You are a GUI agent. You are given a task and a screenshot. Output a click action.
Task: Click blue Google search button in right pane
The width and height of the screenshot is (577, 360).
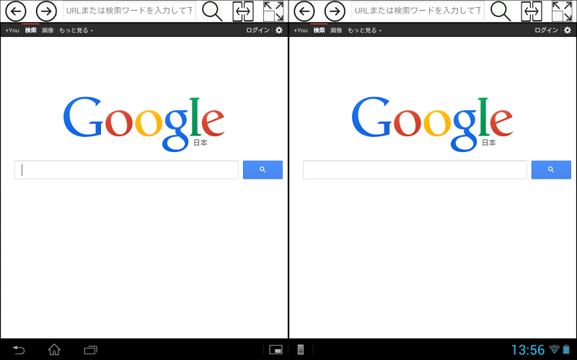click(551, 170)
